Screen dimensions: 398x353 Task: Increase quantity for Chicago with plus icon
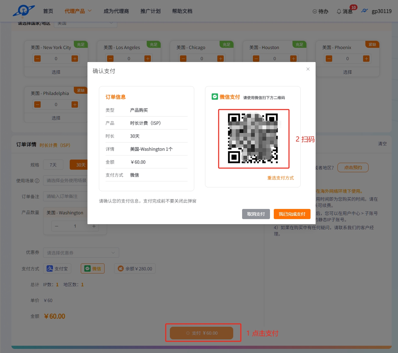click(x=221, y=59)
